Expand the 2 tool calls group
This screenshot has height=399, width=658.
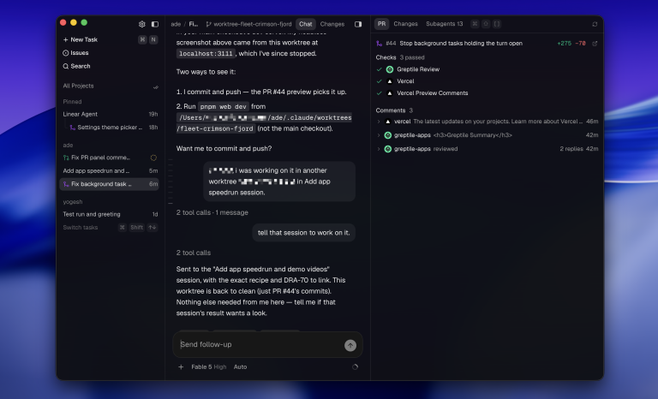point(194,253)
